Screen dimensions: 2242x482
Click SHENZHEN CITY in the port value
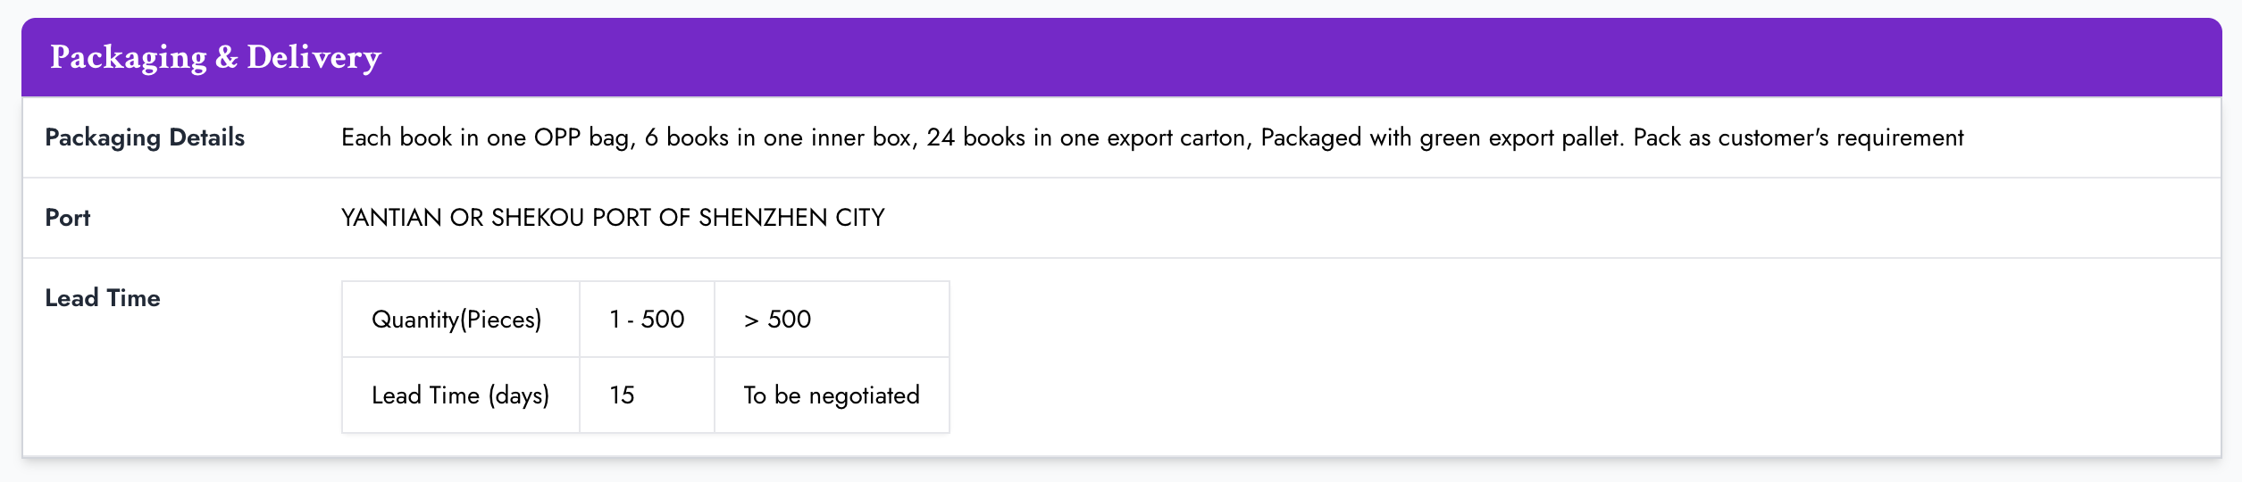pos(791,218)
